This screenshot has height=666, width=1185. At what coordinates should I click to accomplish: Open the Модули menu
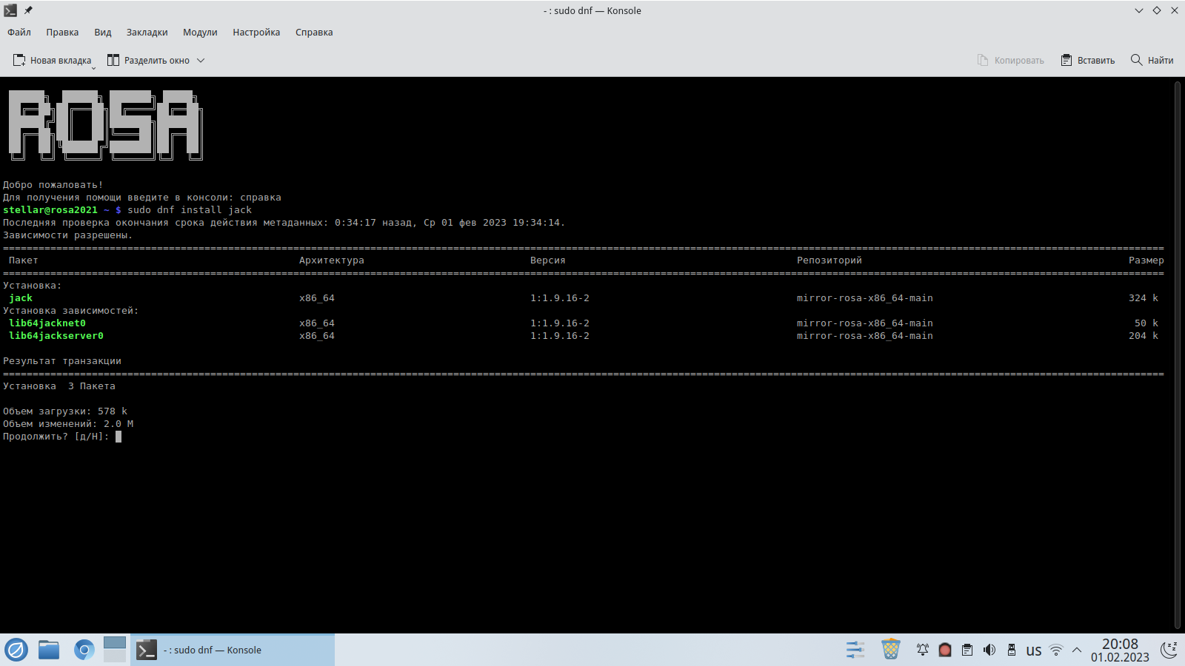pos(200,32)
